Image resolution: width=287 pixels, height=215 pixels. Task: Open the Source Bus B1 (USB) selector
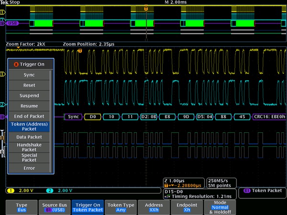pos(54,207)
